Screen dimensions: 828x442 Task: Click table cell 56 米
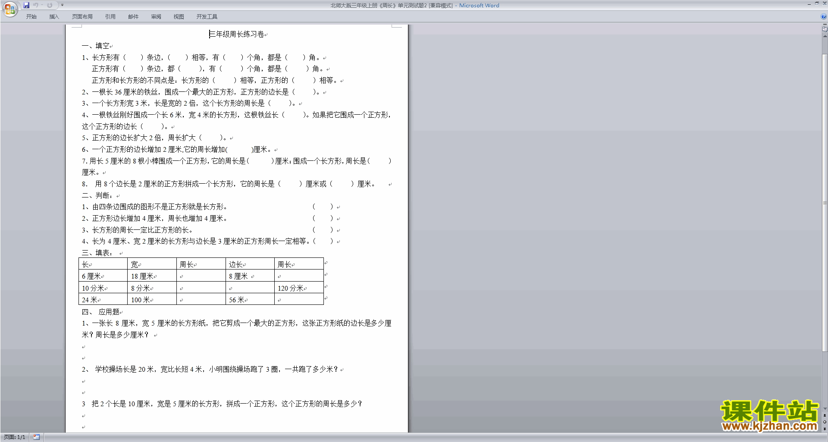pos(250,300)
